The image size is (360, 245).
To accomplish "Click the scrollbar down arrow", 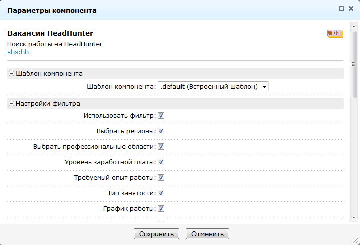I will click(354, 217).
